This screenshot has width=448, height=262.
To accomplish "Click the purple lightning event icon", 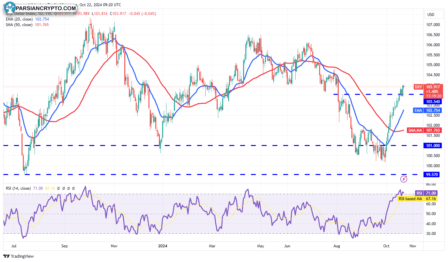I will point(404,179).
